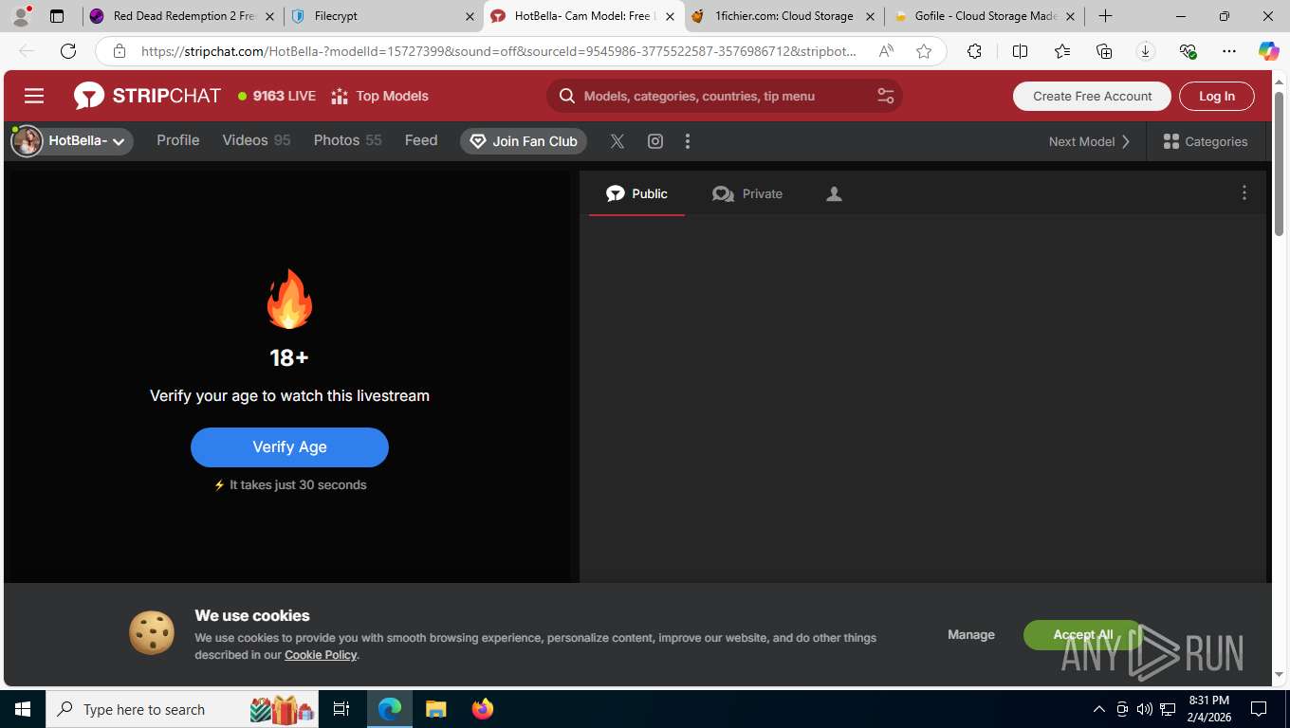Click Create Free Account button
The height and width of the screenshot is (728, 1290).
[1092, 96]
